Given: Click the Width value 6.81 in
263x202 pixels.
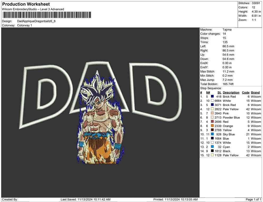Looking at the screenshot, I should coord(256,16).
